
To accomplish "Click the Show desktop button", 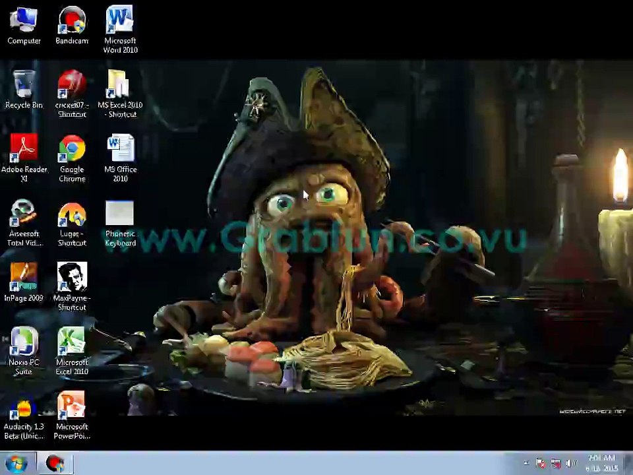I will [629, 463].
